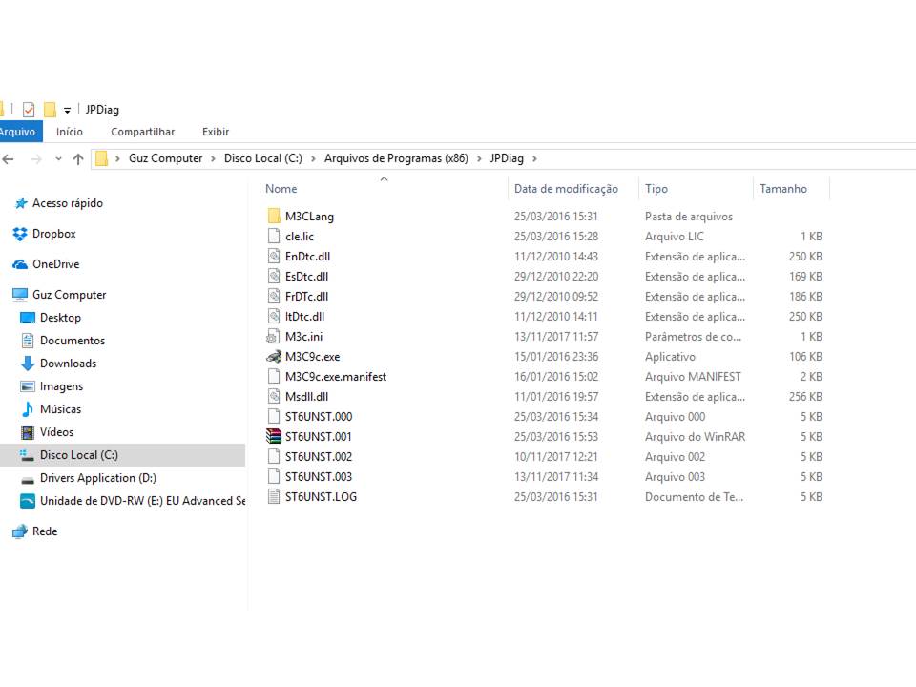Click the cle.lic file icon
The width and height of the screenshot is (916, 687).
click(x=274, y=236)
